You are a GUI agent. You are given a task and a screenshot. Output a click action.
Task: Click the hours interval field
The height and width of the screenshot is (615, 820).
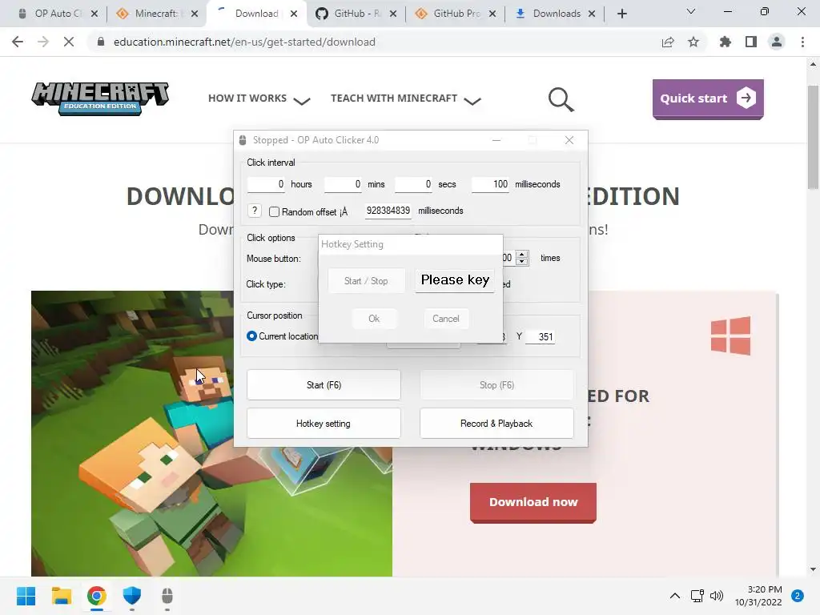click(x=266, y=184)
